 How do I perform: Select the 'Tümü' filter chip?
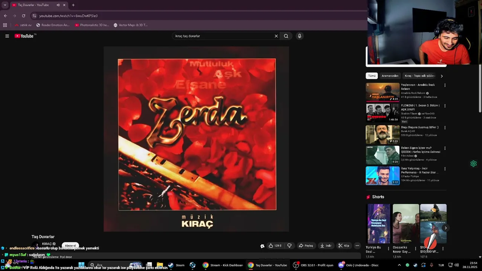coord(372,76)
